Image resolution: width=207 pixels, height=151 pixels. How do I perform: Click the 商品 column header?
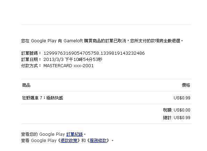point(26,85)
